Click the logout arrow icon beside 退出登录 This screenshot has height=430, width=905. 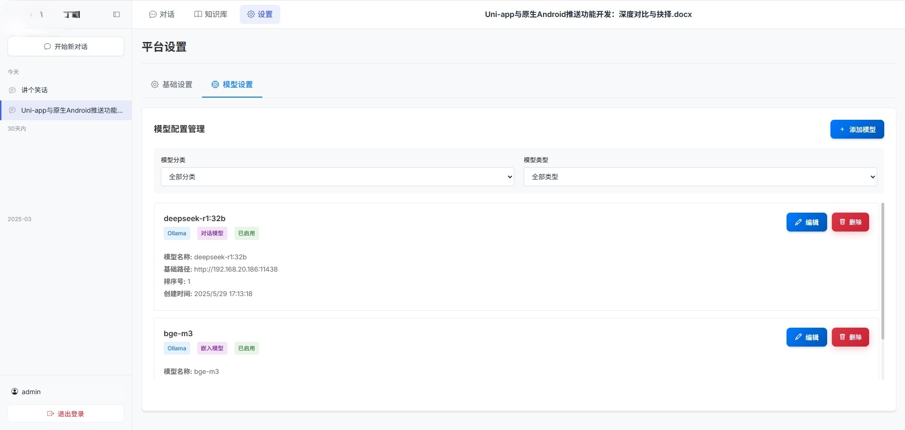(50, 413)
